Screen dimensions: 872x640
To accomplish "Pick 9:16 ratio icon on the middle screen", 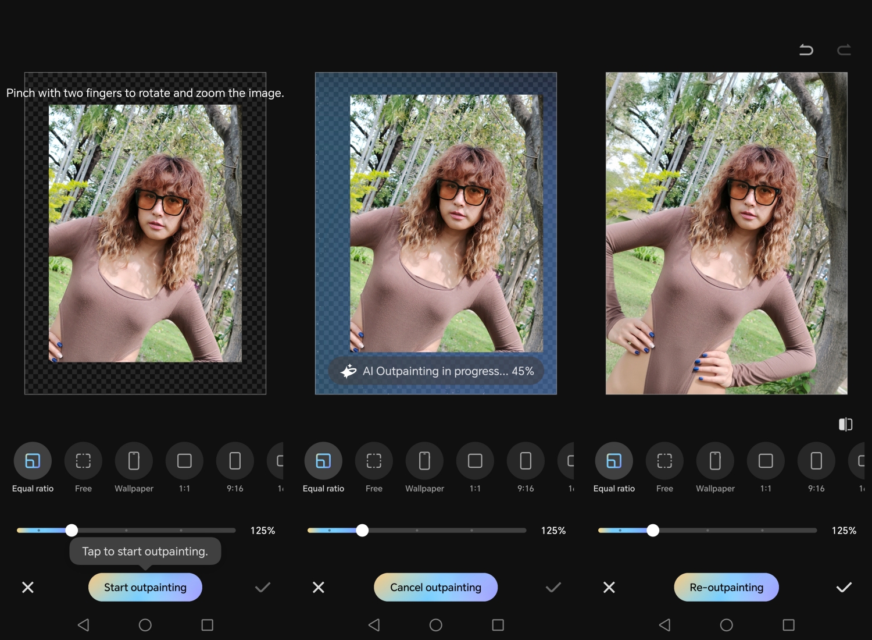I will click(526, 461).
